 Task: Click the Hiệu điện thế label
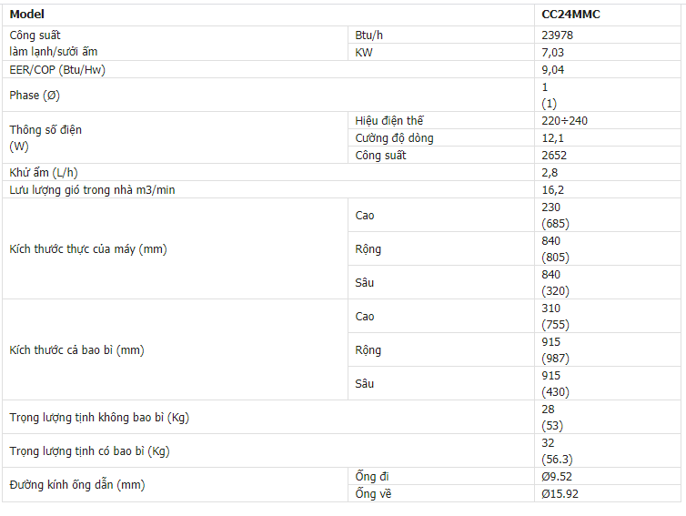[389, 121]
